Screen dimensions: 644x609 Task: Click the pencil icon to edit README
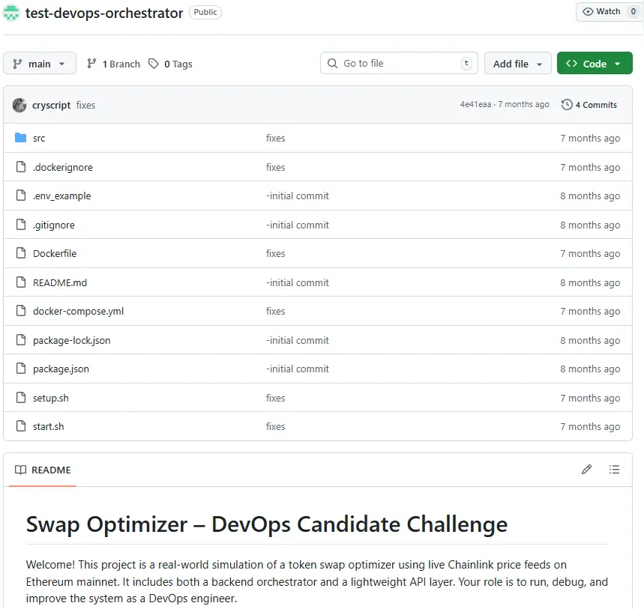(x=586, y=470)
